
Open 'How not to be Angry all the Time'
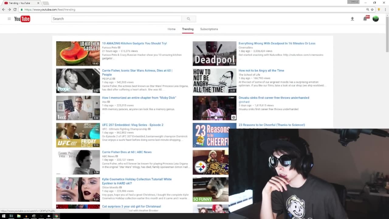point(261,71)
